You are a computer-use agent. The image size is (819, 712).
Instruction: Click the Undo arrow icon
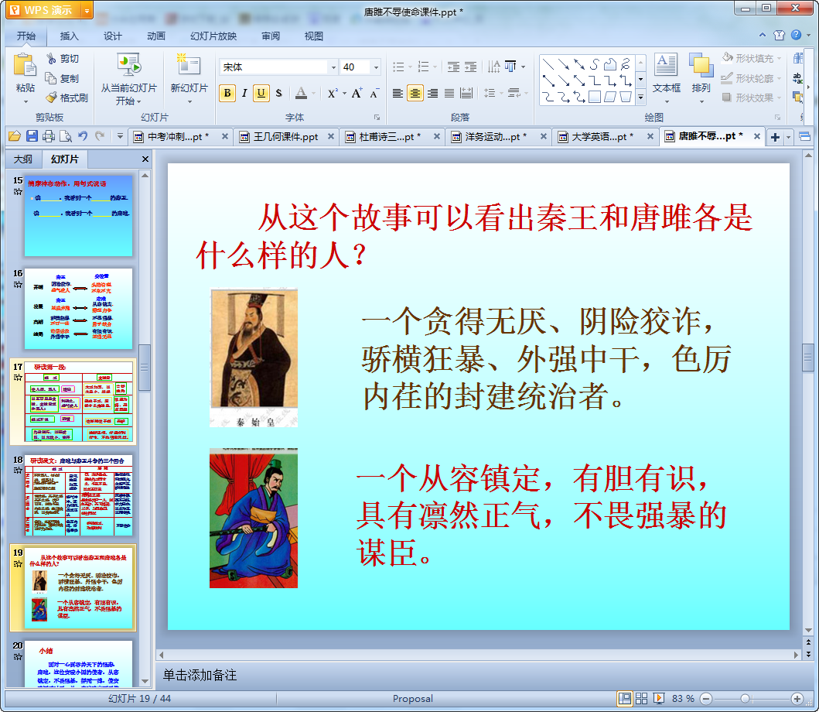coord(83,136)
